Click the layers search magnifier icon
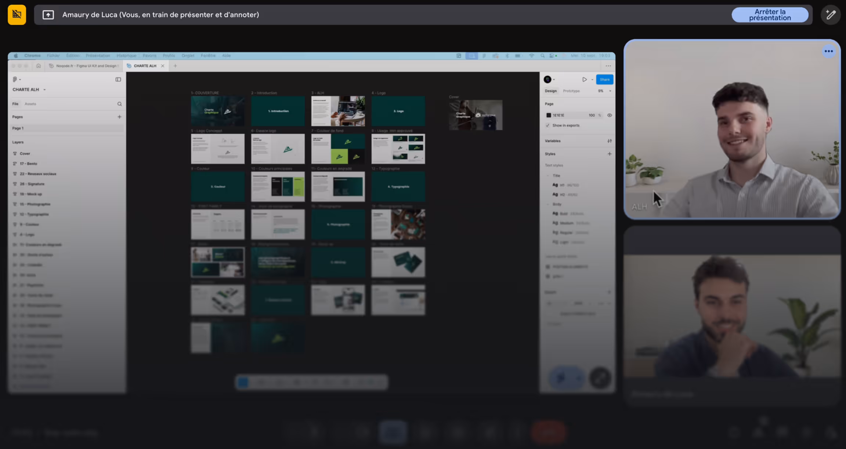The height and width of the screenshot is (449, 846). pos(119,104)
